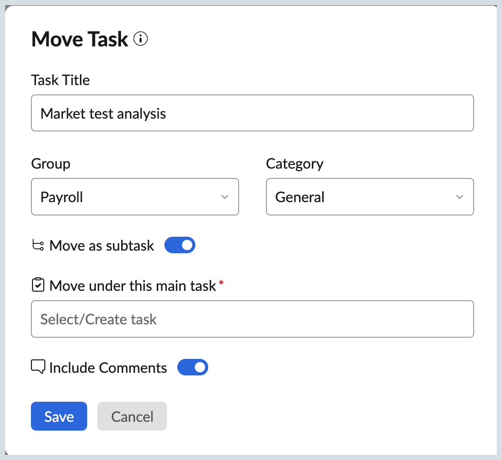The width and height of the screenshot is (502, 460).
Task: Open the Select/Create task picker
Action: click(x=253, y=319)
